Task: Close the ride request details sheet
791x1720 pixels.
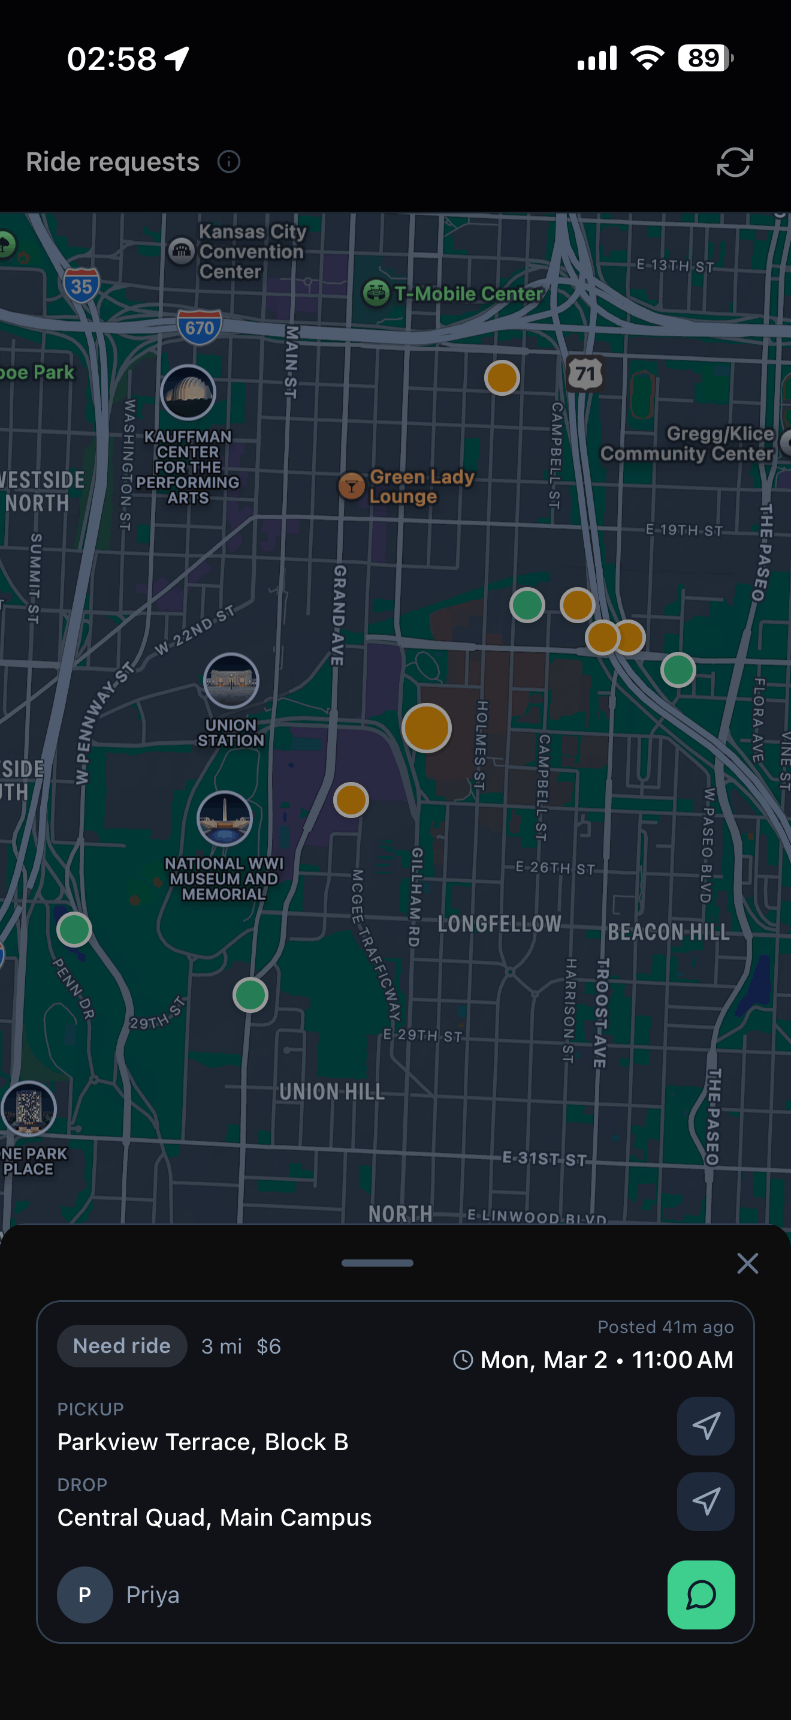Action: pyautogui.click(x=747, y=1263)
